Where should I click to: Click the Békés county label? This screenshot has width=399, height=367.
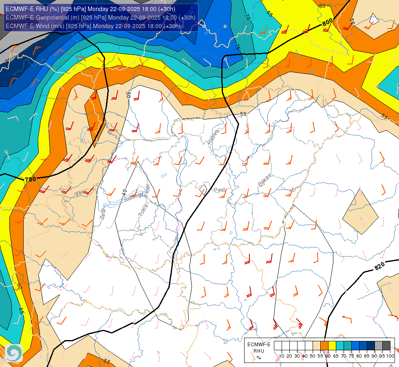(265, 180)
